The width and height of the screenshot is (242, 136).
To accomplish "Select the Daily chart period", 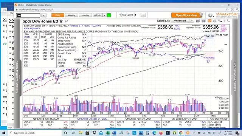I will point(58,15).
